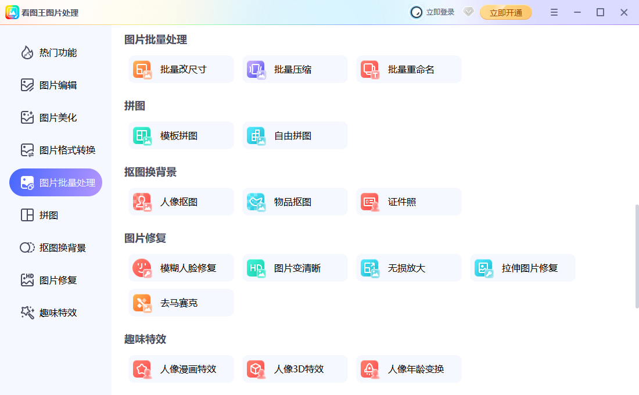Viewport: 639px width, 395px height.
Task: Launch 批量重命名 batch rename
Action: point(408,69)
